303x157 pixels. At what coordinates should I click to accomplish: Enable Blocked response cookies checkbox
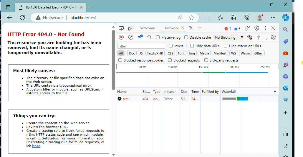point(120,60)
